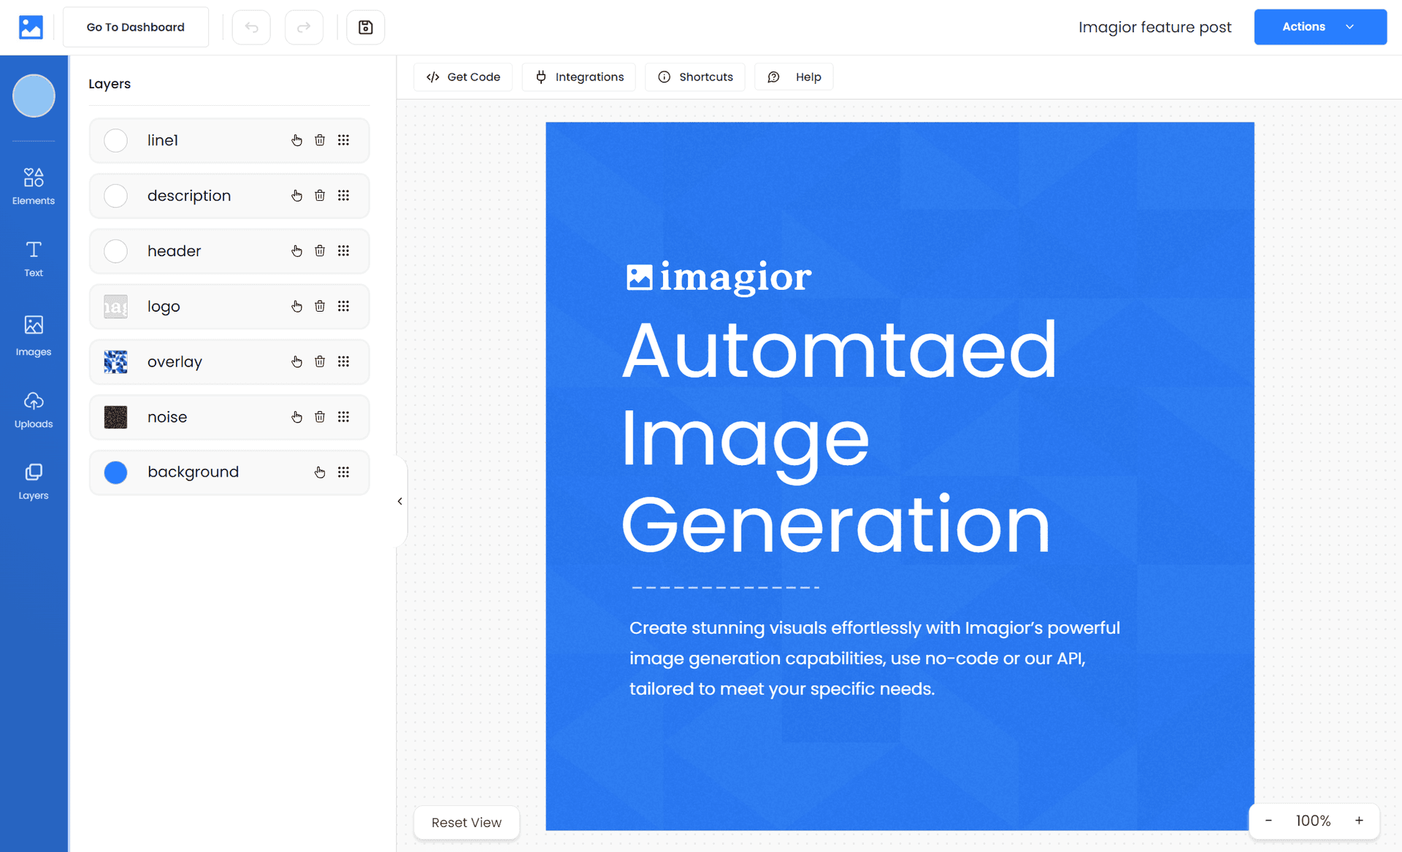Toggle the hand icon on header layer
This screenshot has height=852, width=1402.
point(296,251)
